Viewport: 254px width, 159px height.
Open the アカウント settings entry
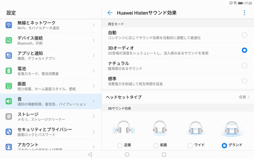coord(51,145)
